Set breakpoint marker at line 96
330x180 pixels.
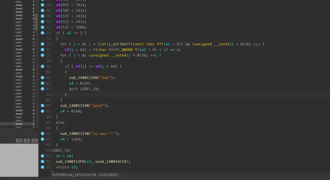point(42,161)
